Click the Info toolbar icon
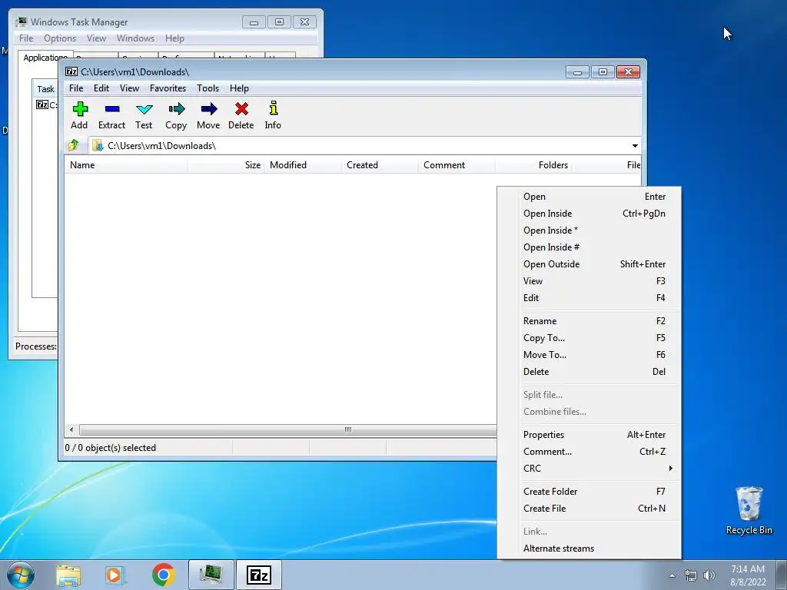 [273, 115]
